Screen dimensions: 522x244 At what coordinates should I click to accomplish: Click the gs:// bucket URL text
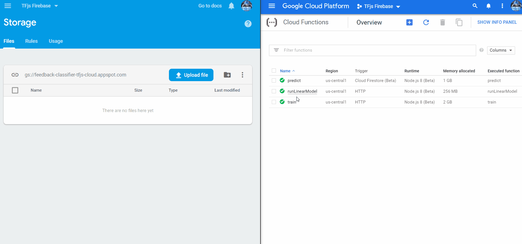[75, 75]
